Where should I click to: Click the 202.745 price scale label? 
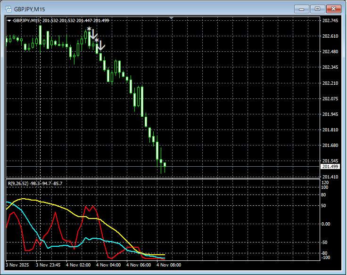pyautogui.click(x=330, y=21)
